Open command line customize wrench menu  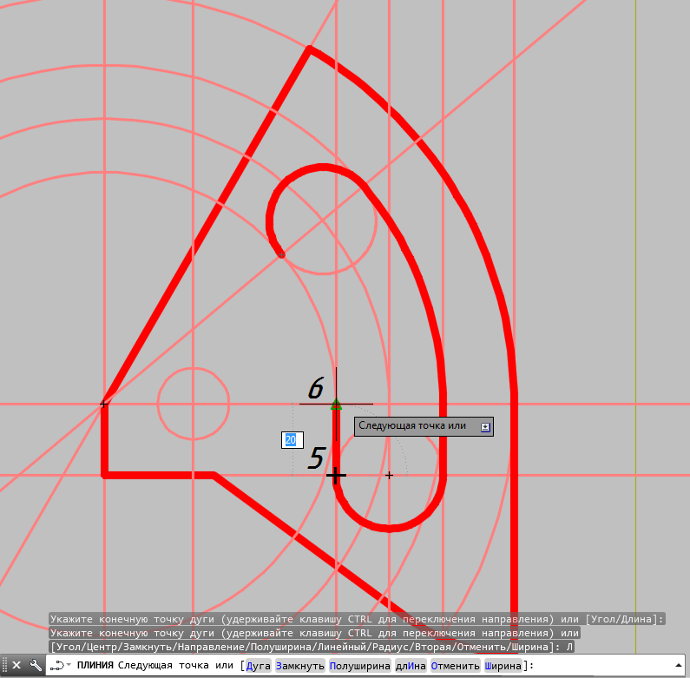tap(36, 665)
